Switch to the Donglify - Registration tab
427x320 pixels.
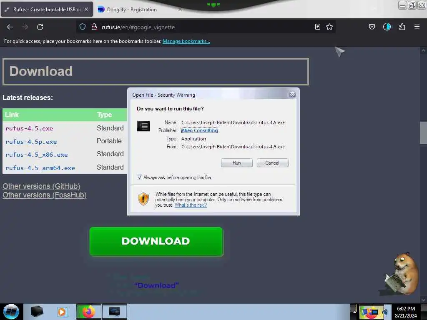[x=132, y=10]
